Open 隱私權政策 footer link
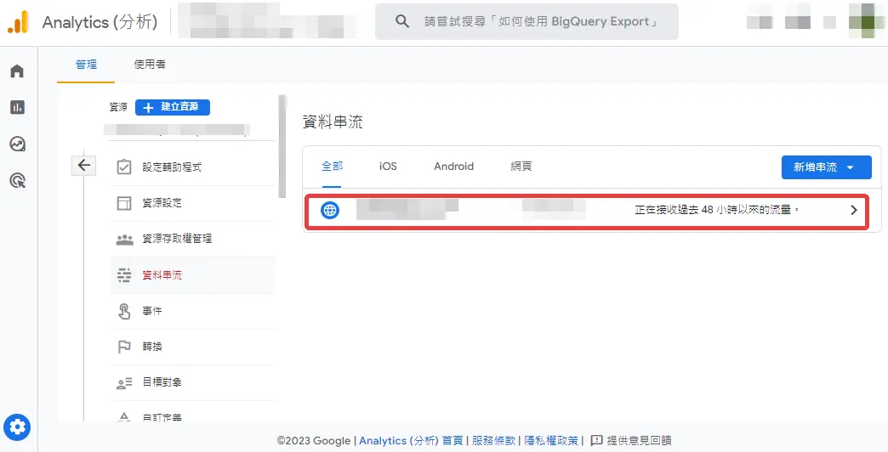888x452 pixels. (551, 441)
